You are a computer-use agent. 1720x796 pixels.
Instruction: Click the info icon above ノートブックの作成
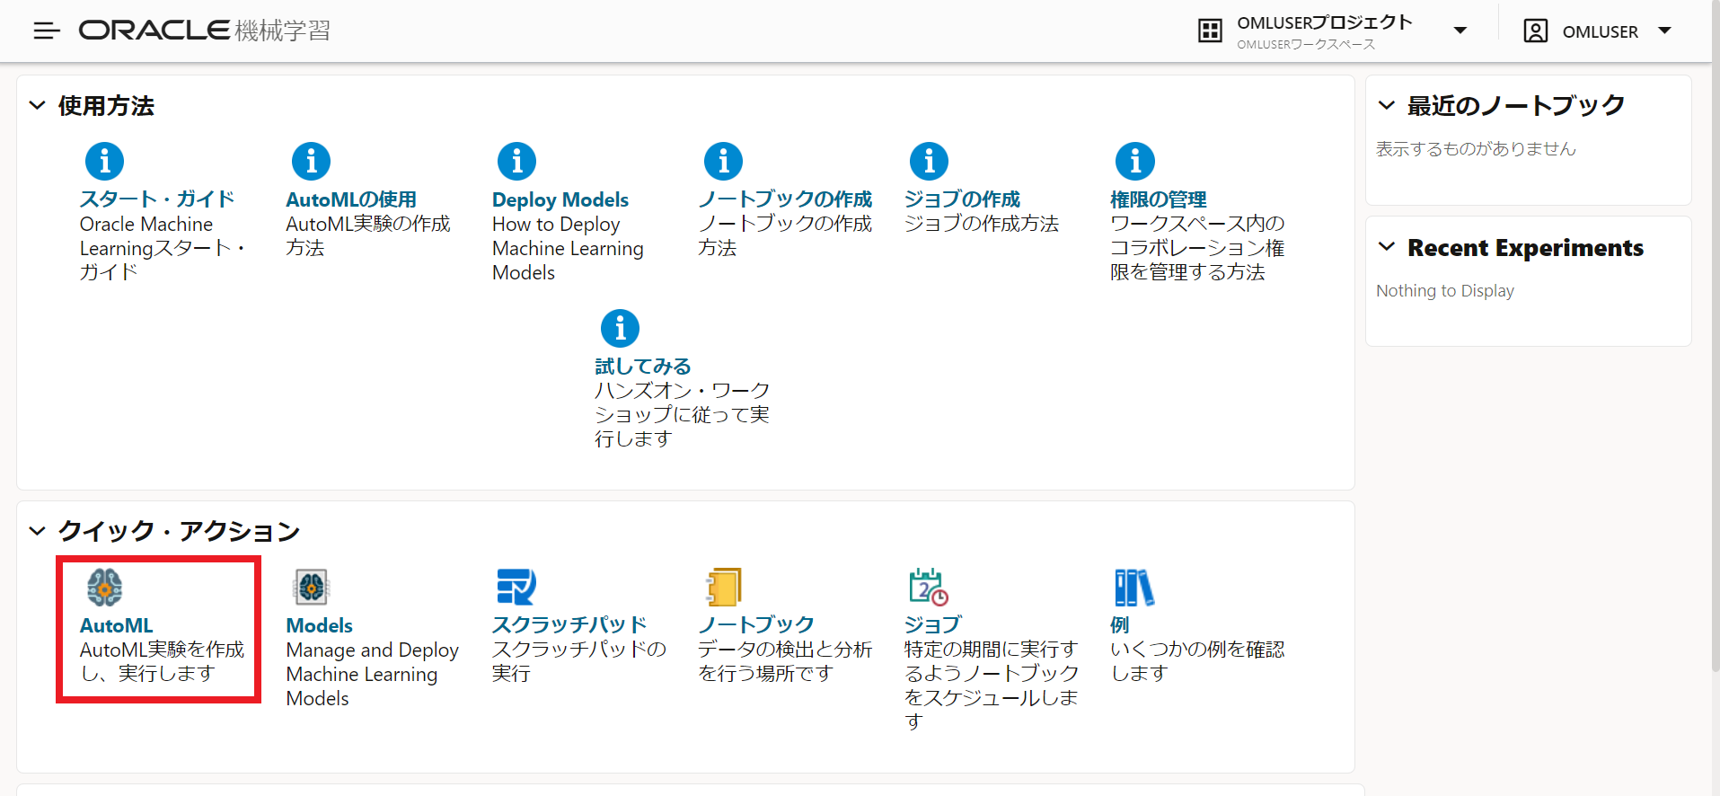[x=724, y=162]
